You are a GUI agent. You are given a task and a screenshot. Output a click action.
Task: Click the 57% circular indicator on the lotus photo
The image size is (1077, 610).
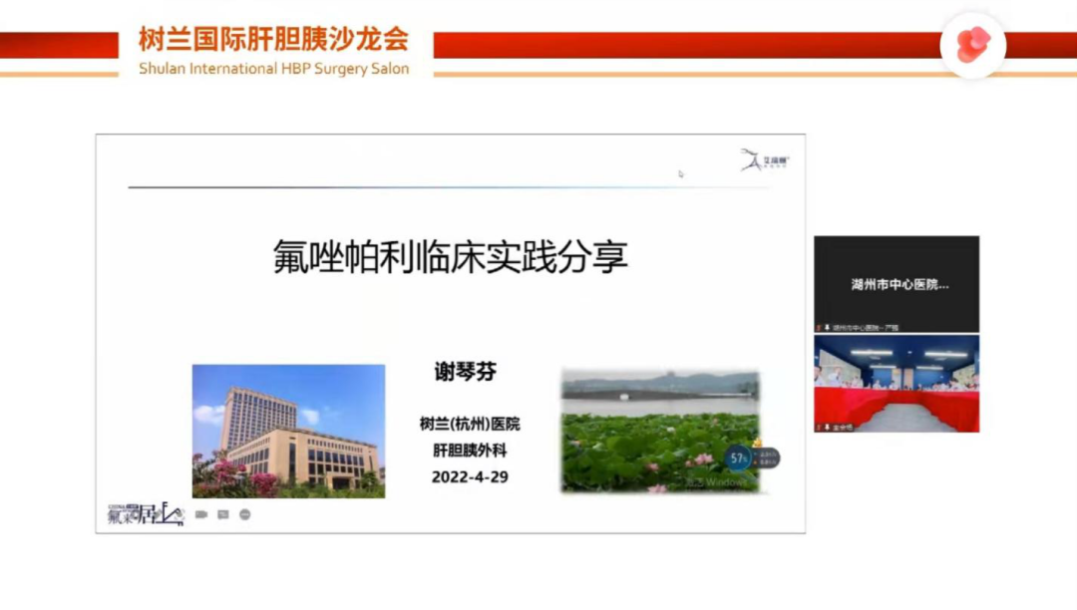point(738,457)
